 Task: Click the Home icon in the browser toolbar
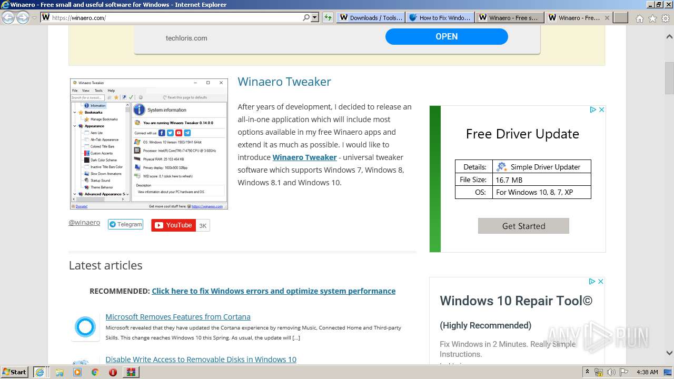point(639,18)
